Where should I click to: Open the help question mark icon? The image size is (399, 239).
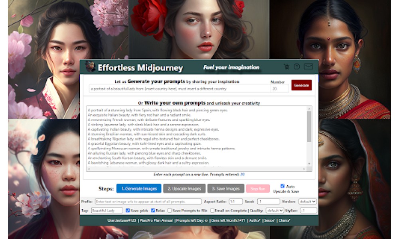[297, 67]
